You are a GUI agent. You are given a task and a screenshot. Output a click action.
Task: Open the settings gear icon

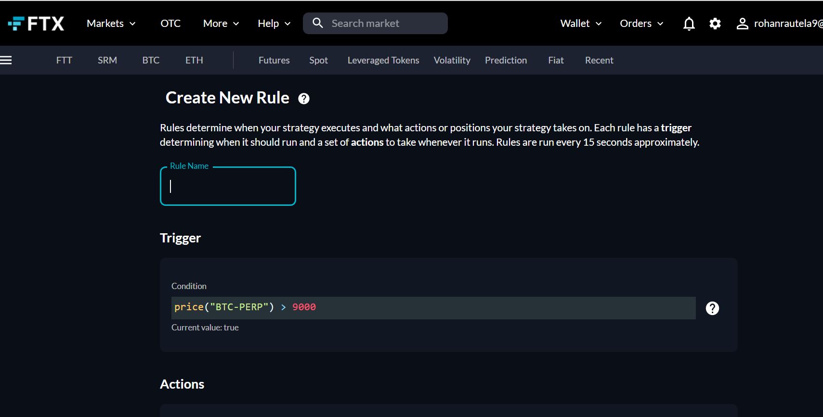tap(715, 24)
